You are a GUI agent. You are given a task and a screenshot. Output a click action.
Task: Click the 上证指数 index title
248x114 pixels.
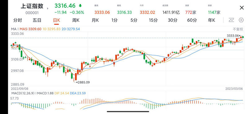coord(32,6)
